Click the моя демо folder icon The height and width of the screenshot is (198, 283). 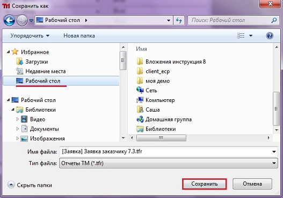pyautogui.click(x=140, y=80)
